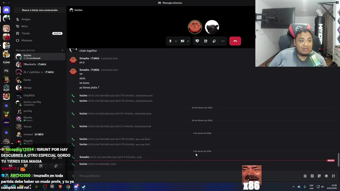Share your screen in the call
Image resolution: width=340 pixels, height=191 pixels.
pos(197,41)
